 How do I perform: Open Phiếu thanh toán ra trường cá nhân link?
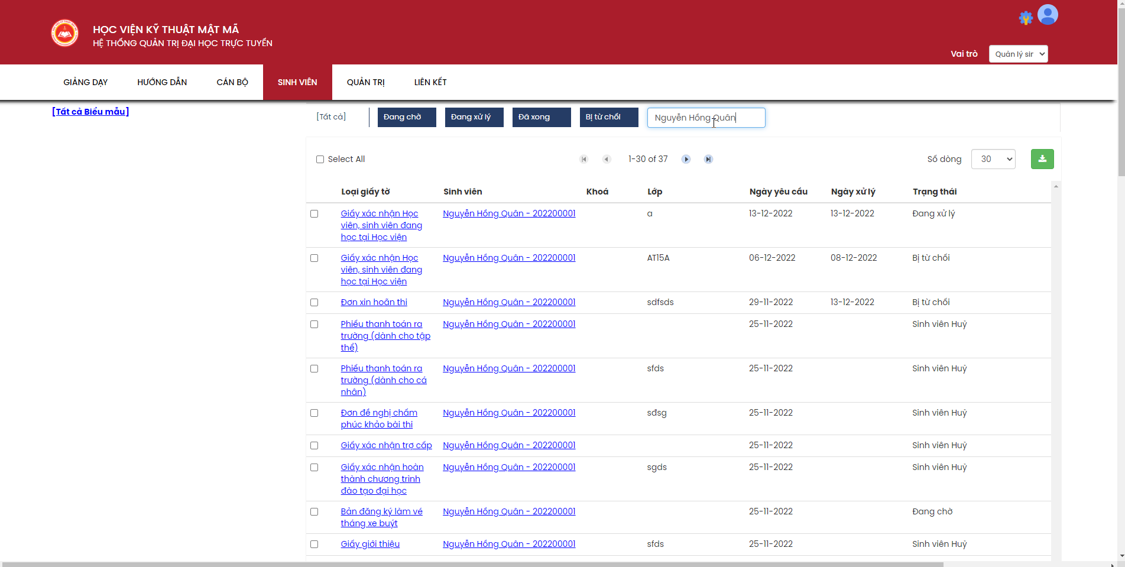(x=384, y=380)
